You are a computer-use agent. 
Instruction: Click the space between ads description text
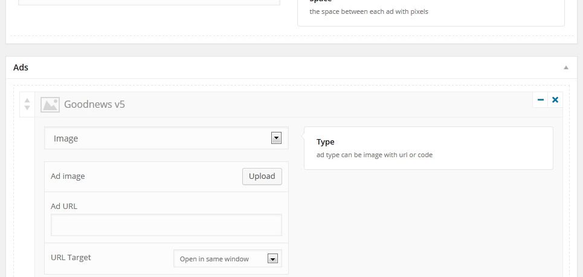[369, 11]
